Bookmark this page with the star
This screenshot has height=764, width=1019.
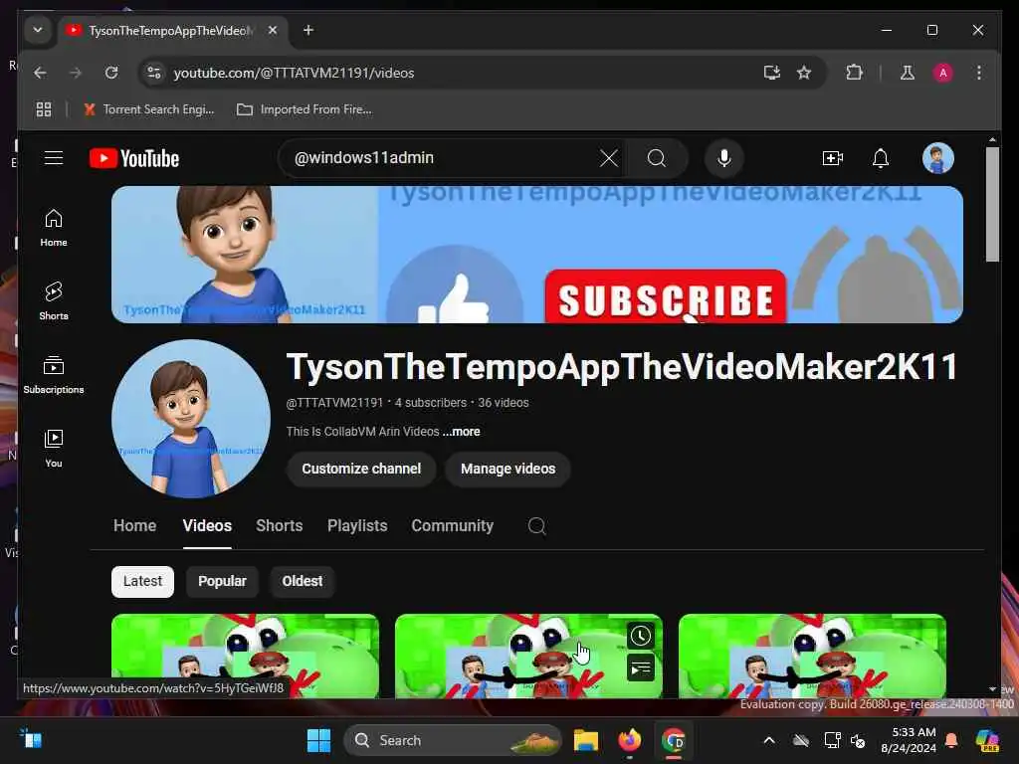coord(804,73)
